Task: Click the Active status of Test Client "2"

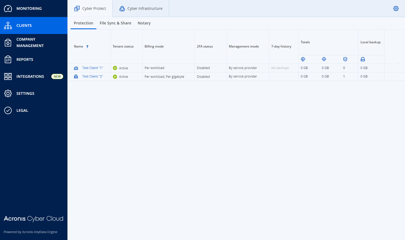Action: click(x=123, y=77)
